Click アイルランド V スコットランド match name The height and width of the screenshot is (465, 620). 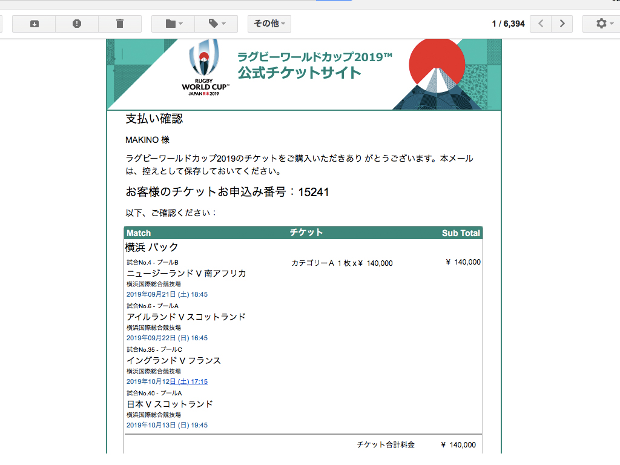pos(186,317)
